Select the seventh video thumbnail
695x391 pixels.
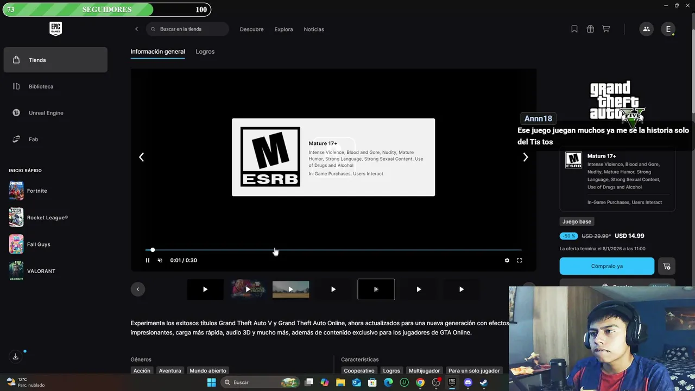(462, 289)
